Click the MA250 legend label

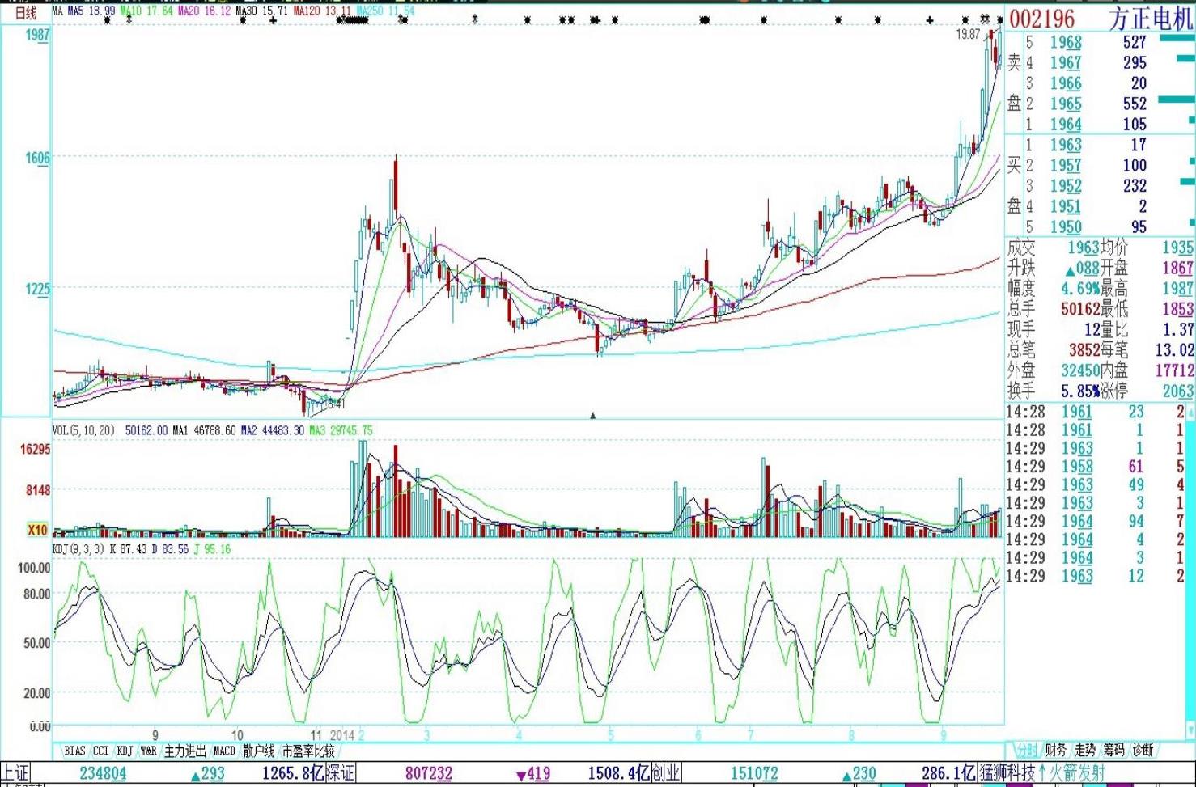tap(385, 11)
